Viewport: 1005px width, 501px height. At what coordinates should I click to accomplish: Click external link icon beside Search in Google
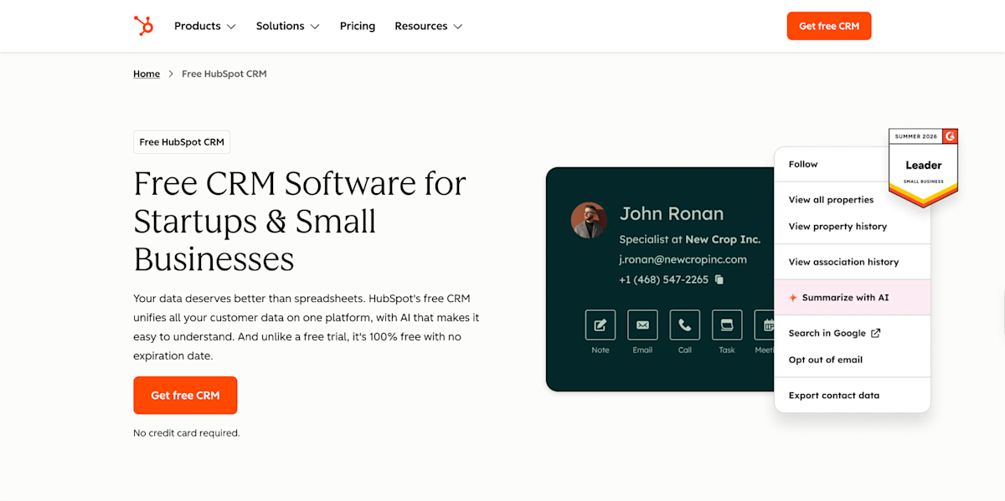tap(876, 333)
